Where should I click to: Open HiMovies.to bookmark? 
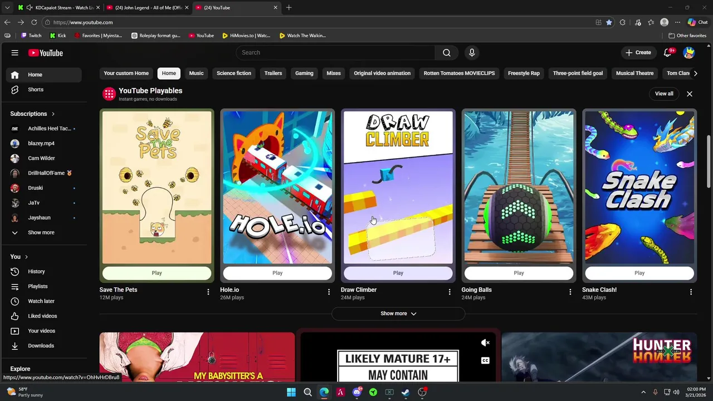pos(246,36)
